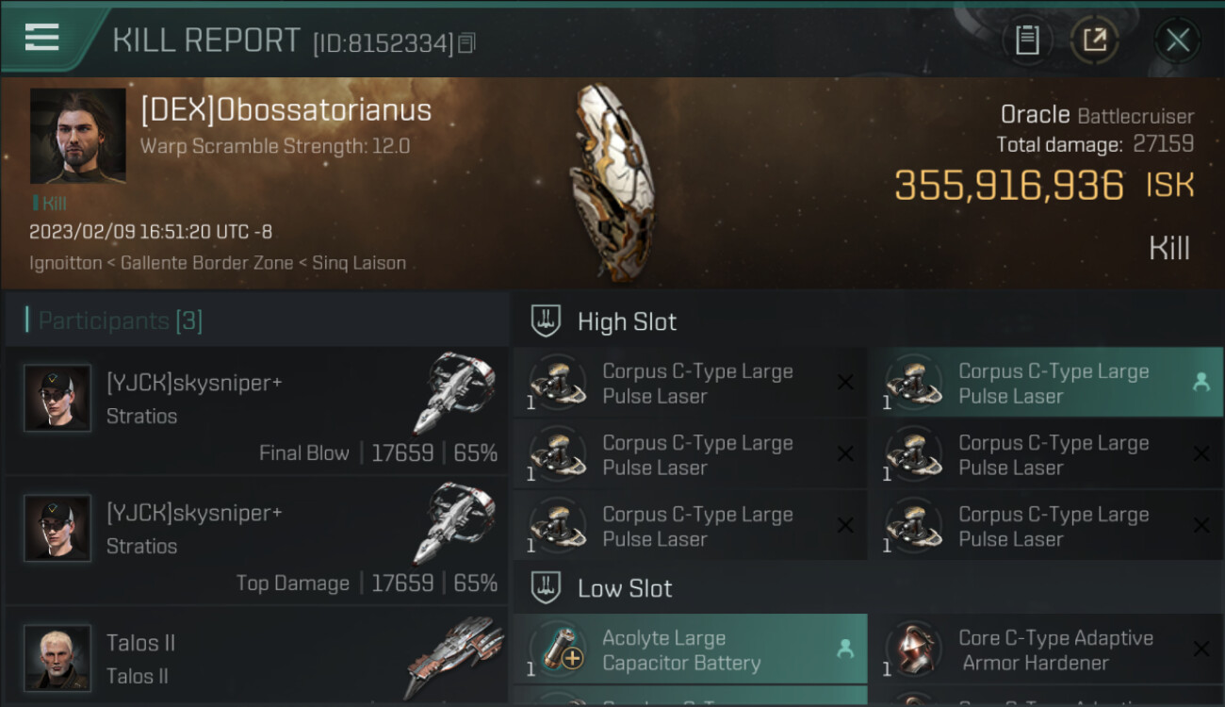Select the Core C-Type Adaptive Armor Hardener
Image resolution: width=1225 pixels, height=707 pixels.
1046,649
